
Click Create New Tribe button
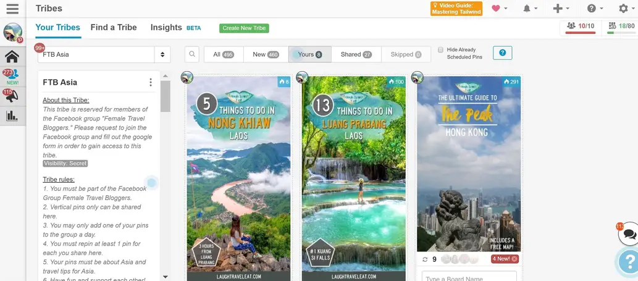(244, 28)
